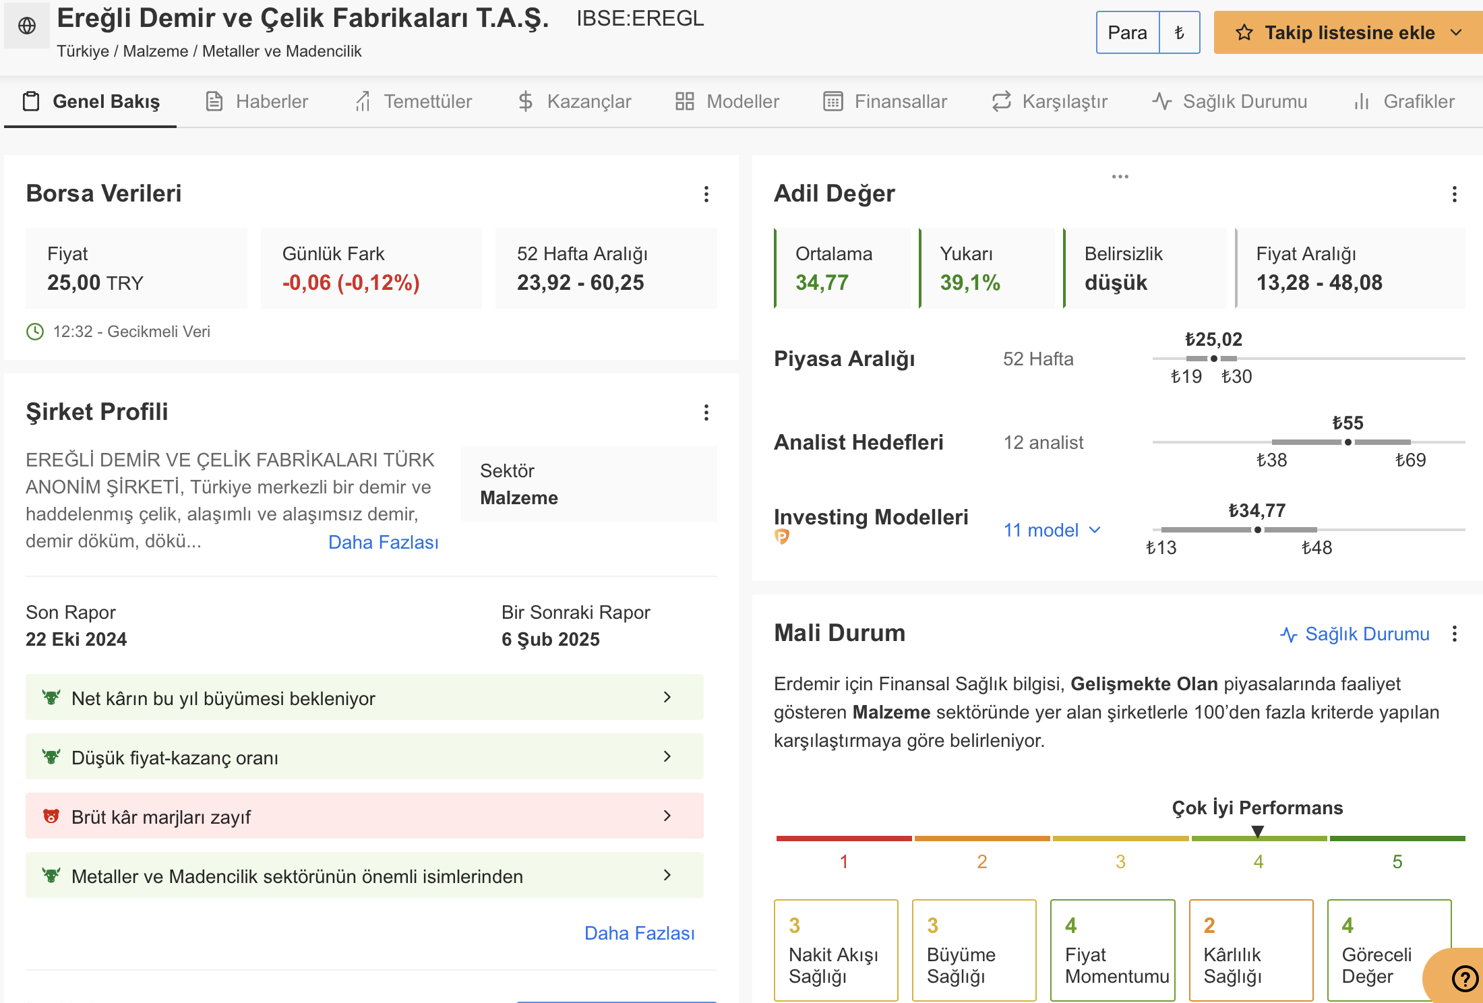Switch to the Temettüler tab
1483x1003 pixels.
[414, 102]
